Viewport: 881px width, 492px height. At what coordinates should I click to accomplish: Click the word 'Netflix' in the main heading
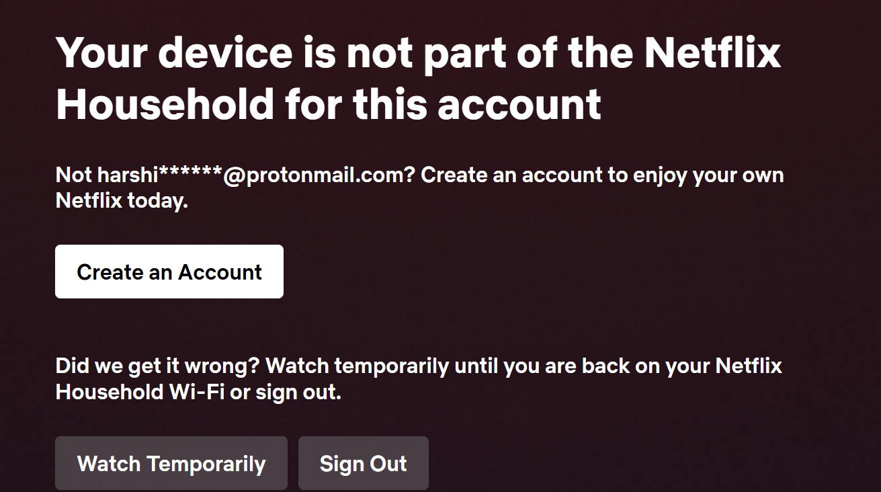point(712,52)
